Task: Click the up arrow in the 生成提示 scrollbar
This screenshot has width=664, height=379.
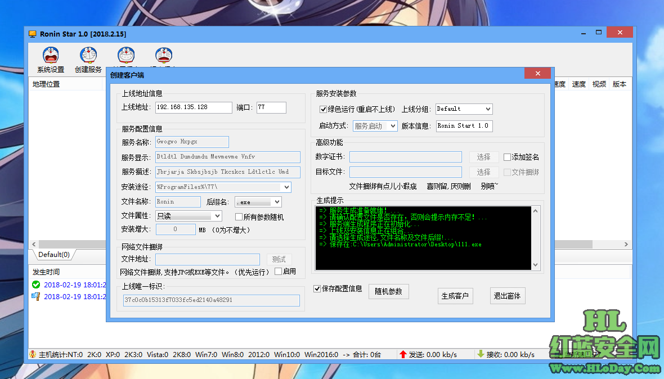Action: coord(535,211)
